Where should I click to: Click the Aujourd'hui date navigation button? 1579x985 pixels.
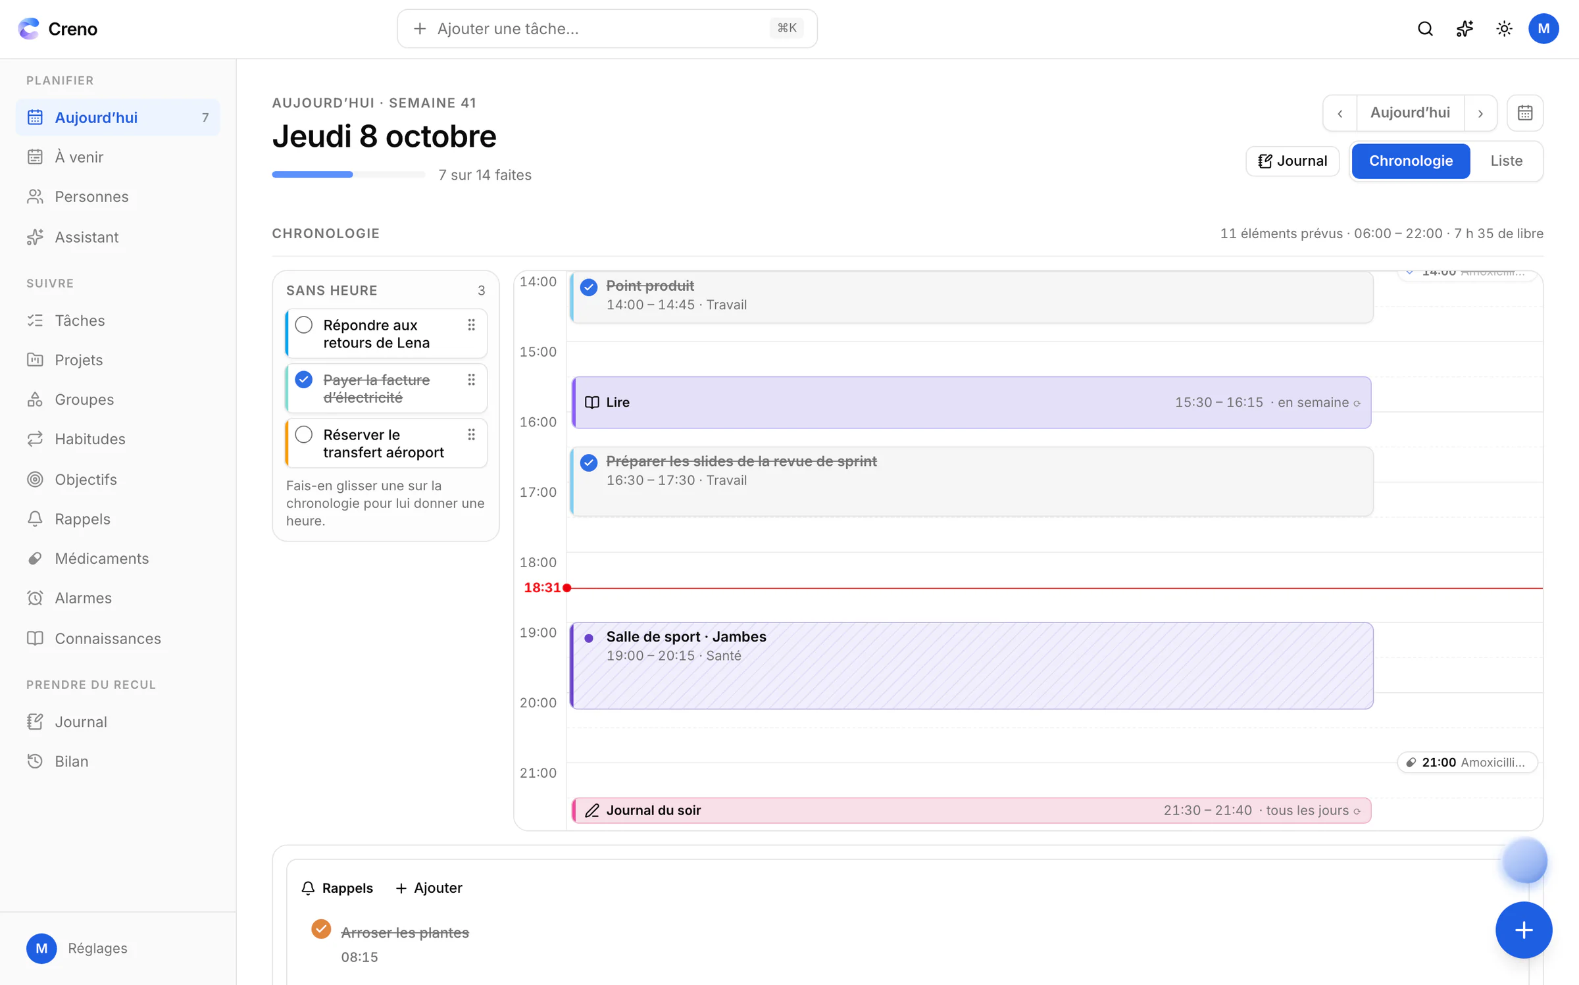[x=1410, y=113]
